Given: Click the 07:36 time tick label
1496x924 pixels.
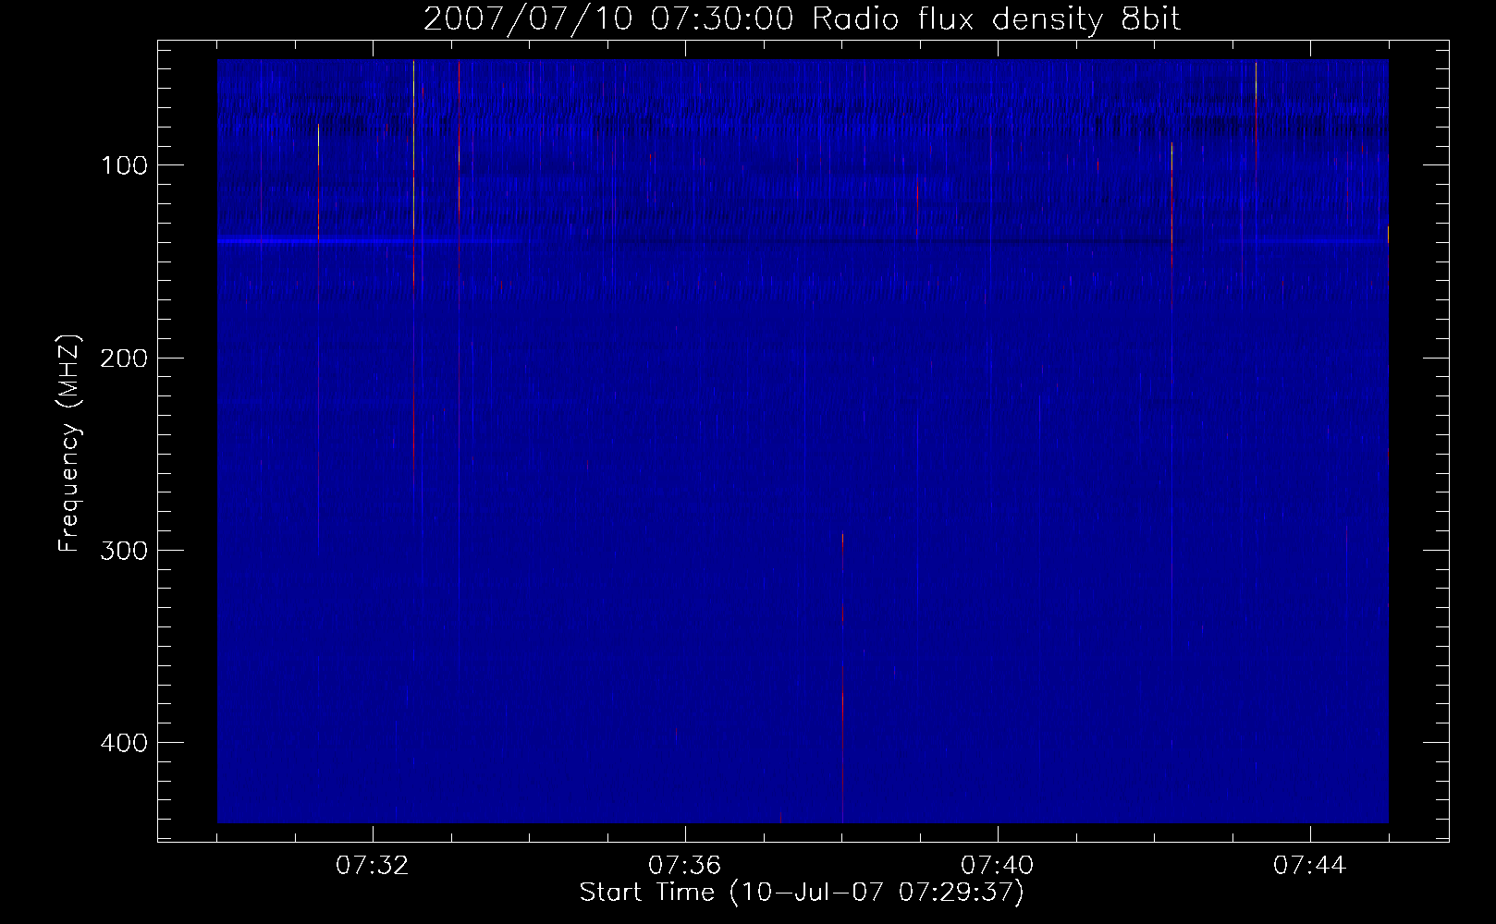Looking at the screenshot, I should pos(685,866).
